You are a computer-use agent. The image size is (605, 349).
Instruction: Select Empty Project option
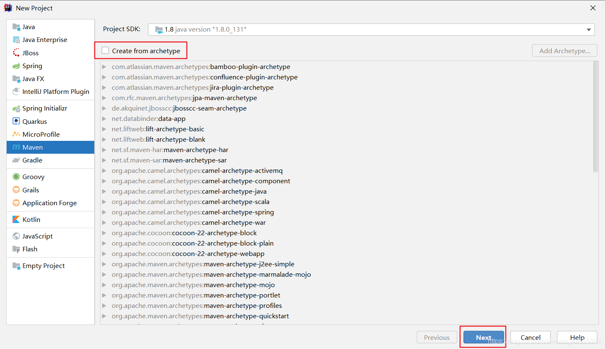point(51,266)
